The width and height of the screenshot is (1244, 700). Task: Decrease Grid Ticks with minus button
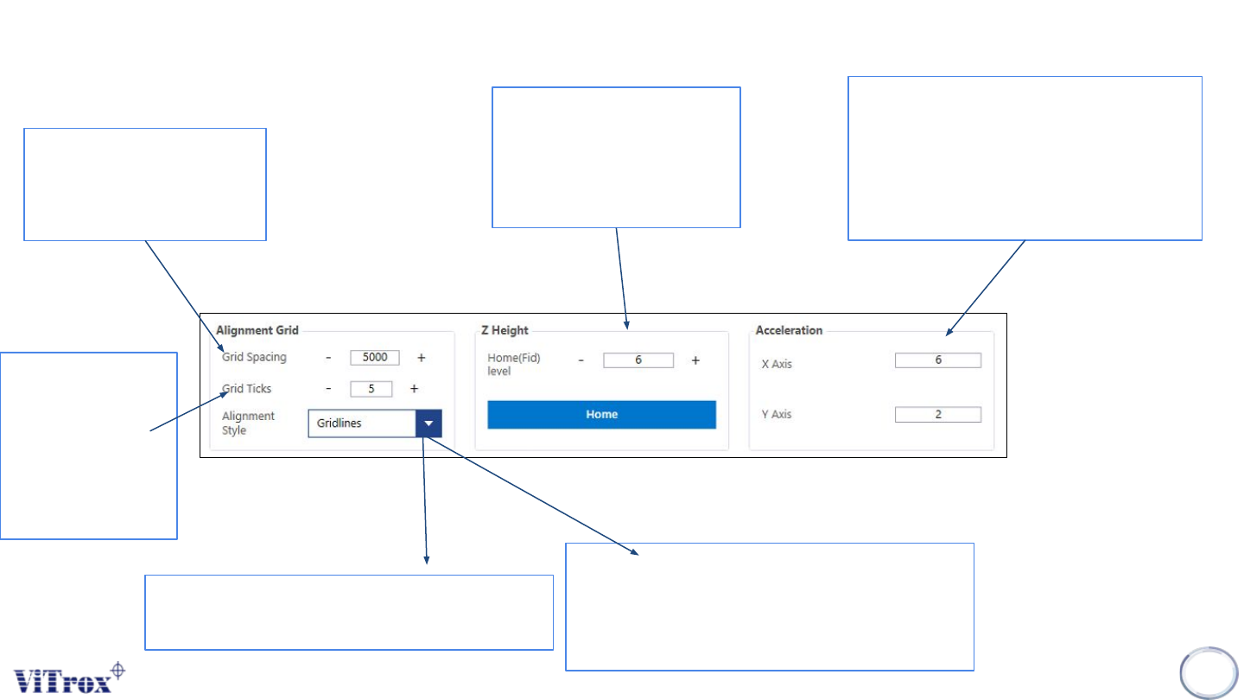pyautogui.click(x=328, y=389)
